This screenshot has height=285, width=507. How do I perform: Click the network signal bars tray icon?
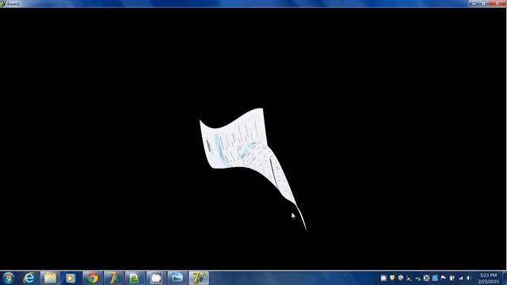coord(460,278)
